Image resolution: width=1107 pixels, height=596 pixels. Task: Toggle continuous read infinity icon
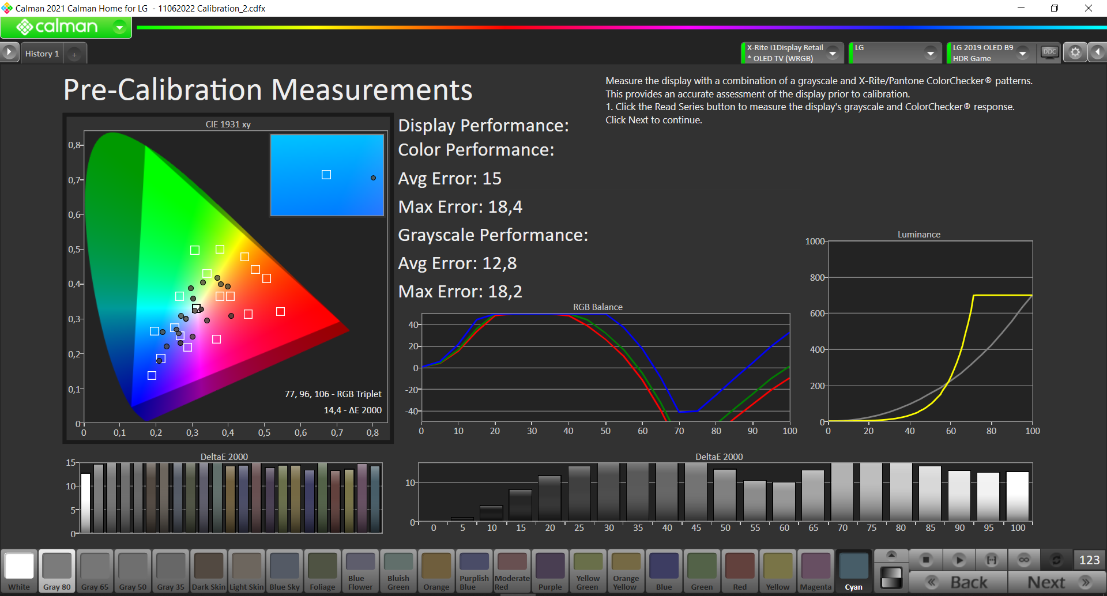pyautogui.click(x=1024, y=560)
